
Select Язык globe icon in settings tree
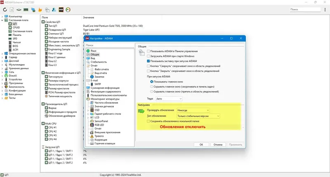[x=88, y=51]
